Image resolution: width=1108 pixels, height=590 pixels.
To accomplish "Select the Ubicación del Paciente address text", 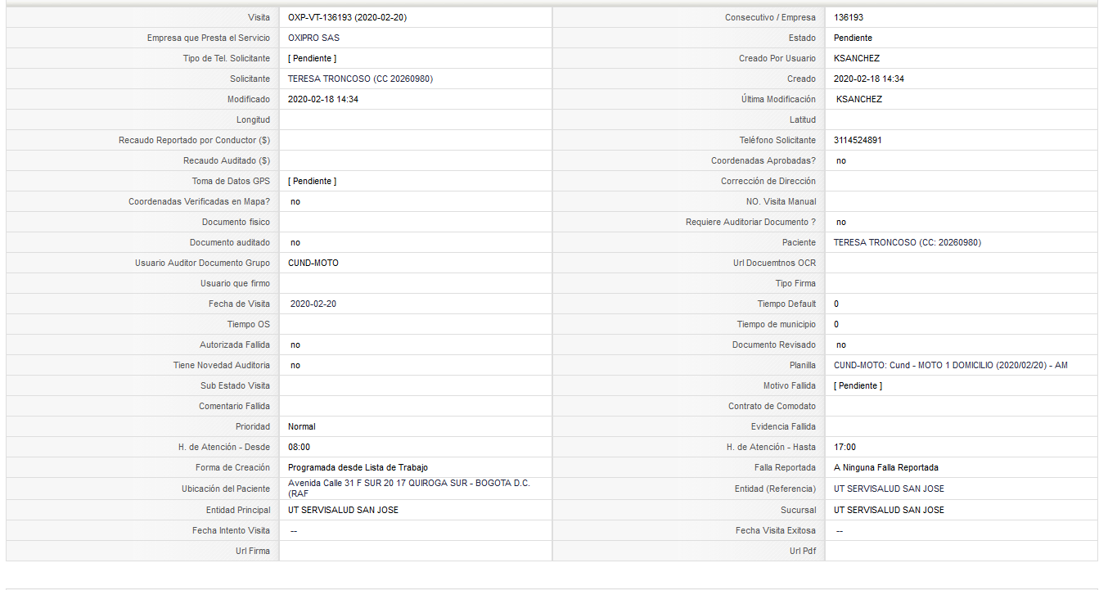I will click(409, 489).
